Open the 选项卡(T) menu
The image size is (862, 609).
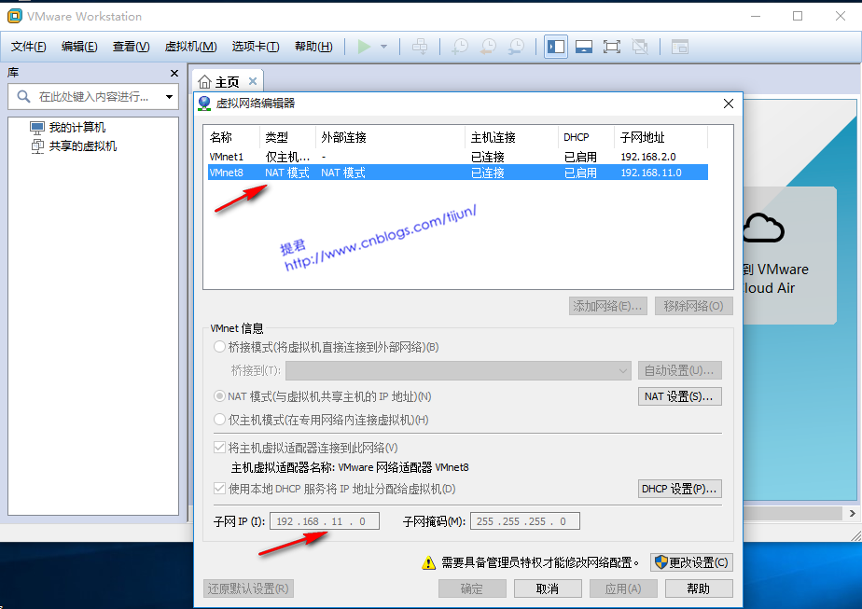click(256, 47)
